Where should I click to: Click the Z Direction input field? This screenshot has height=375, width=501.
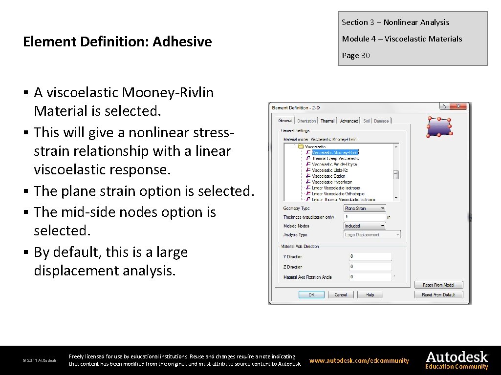tap(370, 267)
